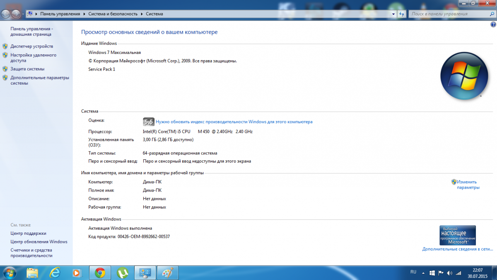The image size is (497, 280).
Task: Open the 'Нужно обновить индекс производительности Windows' link
Action: 234,122
